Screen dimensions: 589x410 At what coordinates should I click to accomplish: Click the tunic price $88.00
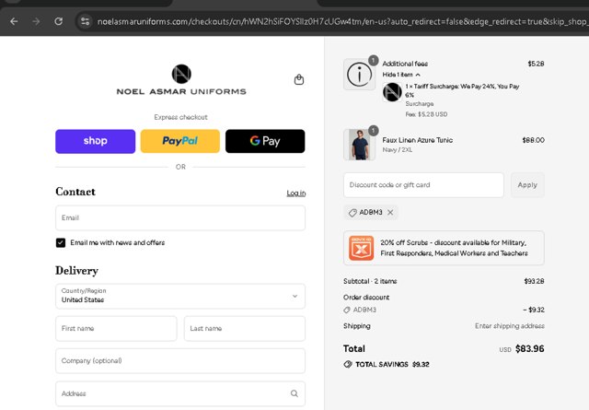tap(534, 140)
